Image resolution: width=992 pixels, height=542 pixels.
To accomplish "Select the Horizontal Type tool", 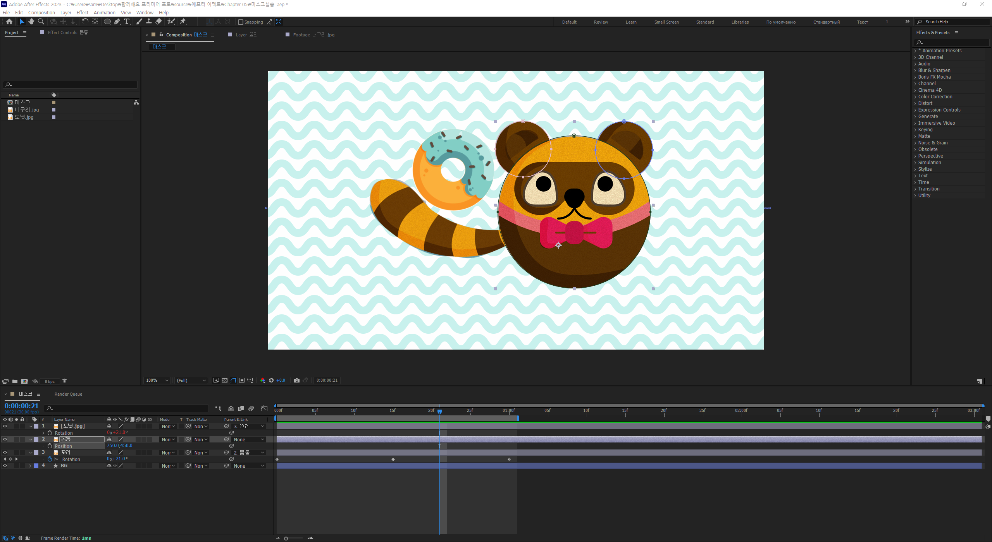I will tap(126, 22).
